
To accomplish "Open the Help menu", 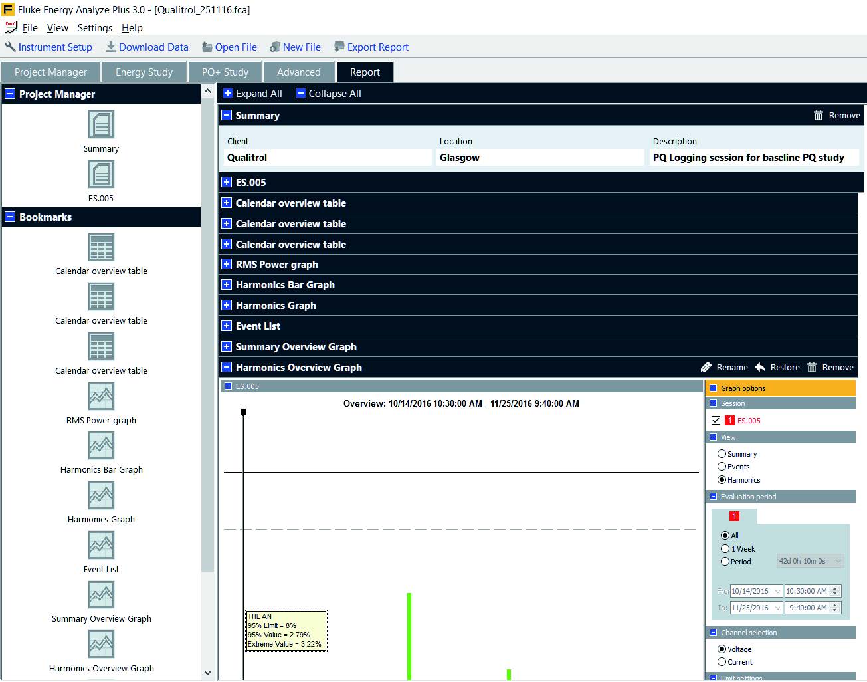I will point(132,27).
